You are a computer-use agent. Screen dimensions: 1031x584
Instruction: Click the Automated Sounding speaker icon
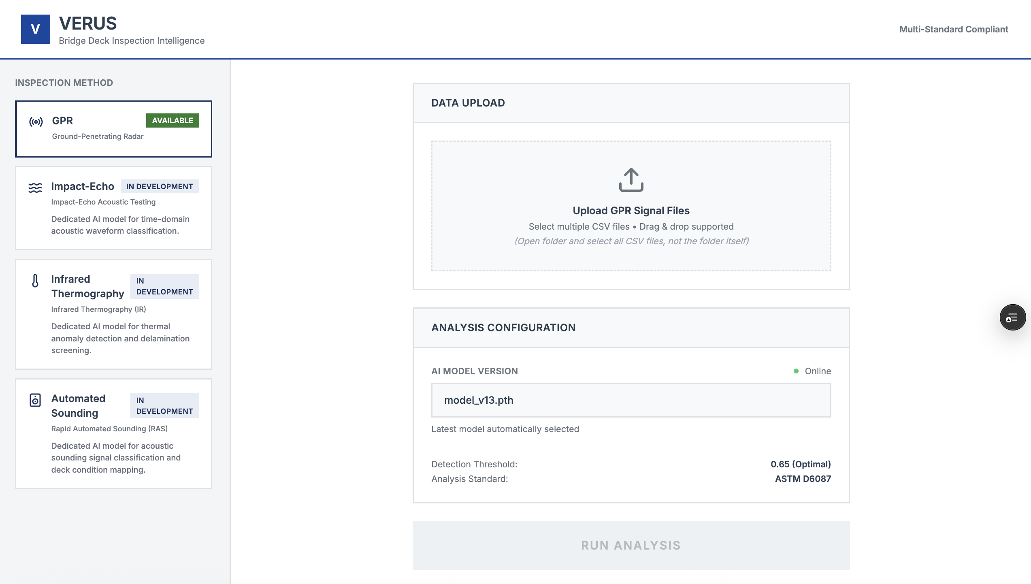click(x=35, y=400)
